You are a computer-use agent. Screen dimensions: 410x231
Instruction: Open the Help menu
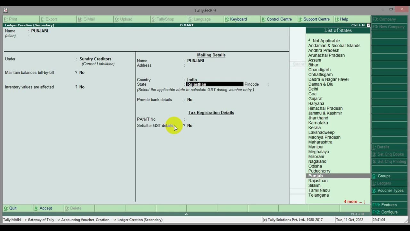click(352, 19)
